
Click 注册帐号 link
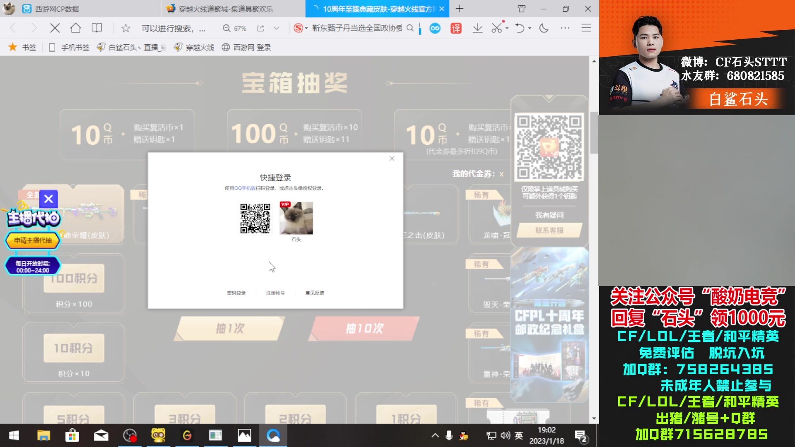(x=275, y=293)
